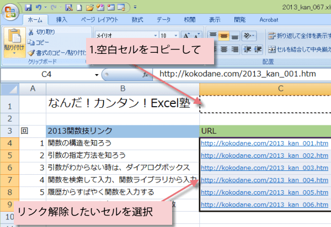Viewport: 331px width, 227px height.
Task: Open the 校閲 tab
Action: [190, 20]
